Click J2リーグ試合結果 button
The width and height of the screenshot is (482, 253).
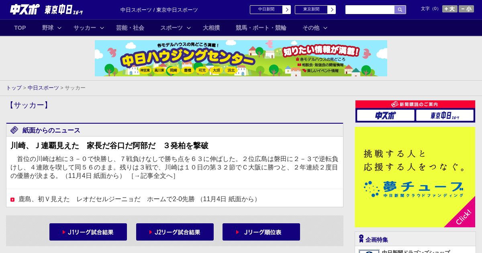[175, 232]
